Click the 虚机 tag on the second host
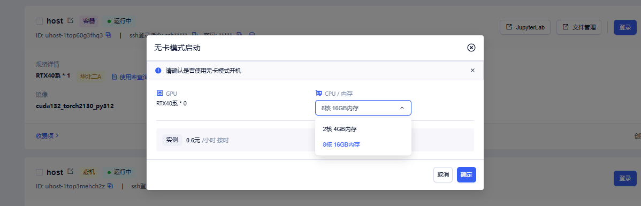641x206 pixels. [x=89, y=172]
